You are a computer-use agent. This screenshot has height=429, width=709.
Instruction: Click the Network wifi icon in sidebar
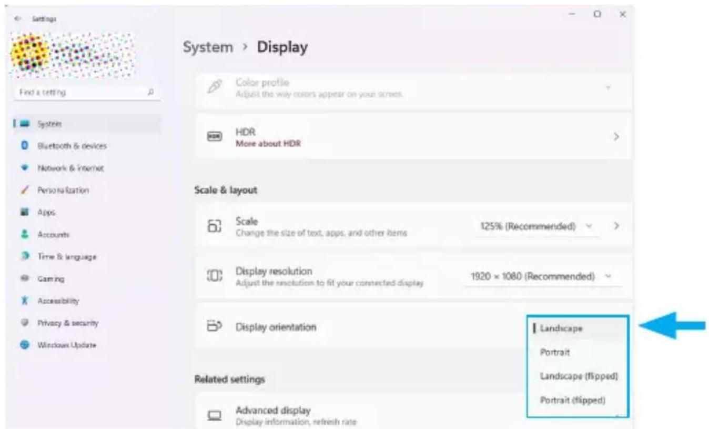click(x=24, y=168)
